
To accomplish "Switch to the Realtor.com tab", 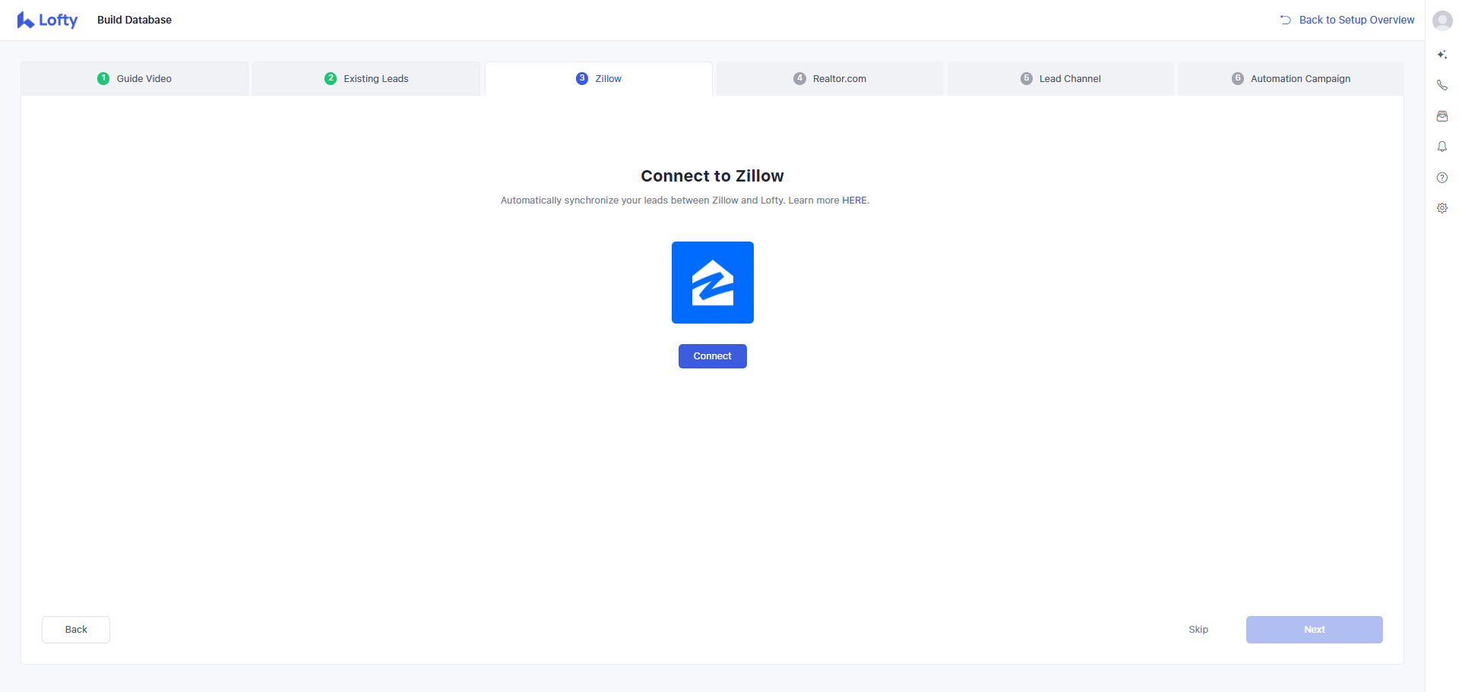I will coord(829,78).
